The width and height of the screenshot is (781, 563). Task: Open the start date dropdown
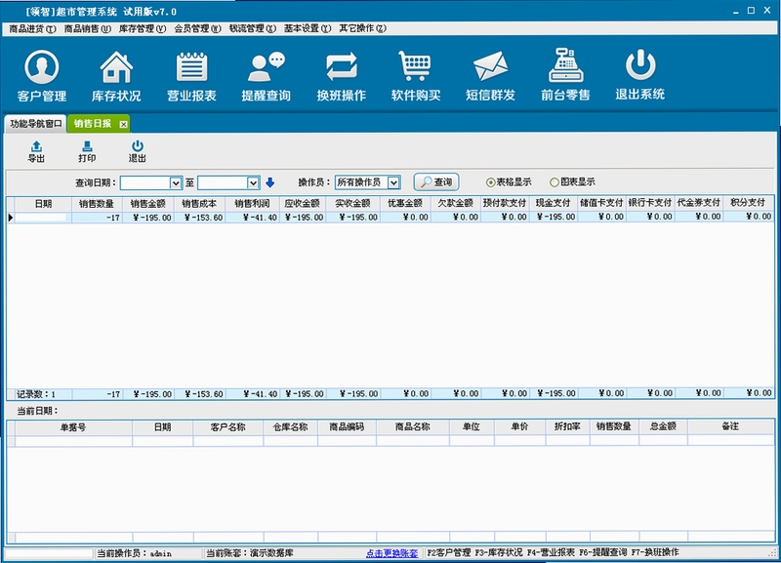pyautogui.click(x=176, y=183)
